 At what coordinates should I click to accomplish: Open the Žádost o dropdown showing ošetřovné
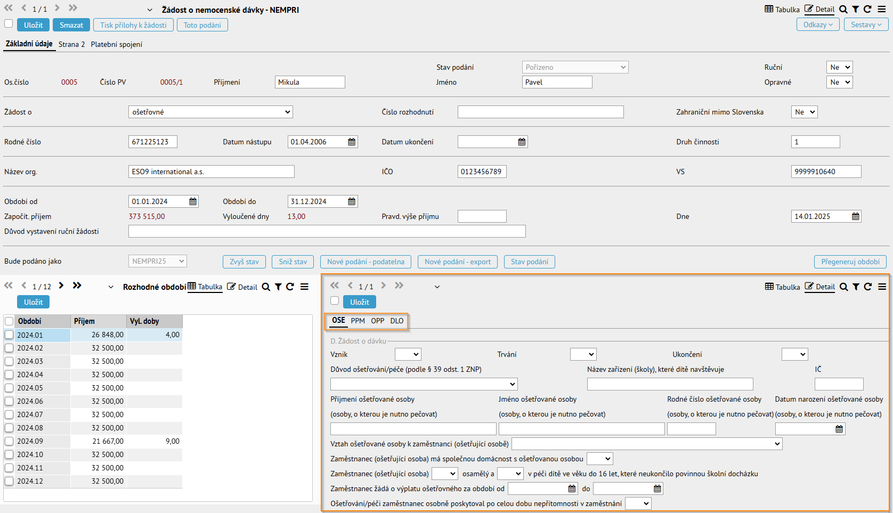pos(210,112)
